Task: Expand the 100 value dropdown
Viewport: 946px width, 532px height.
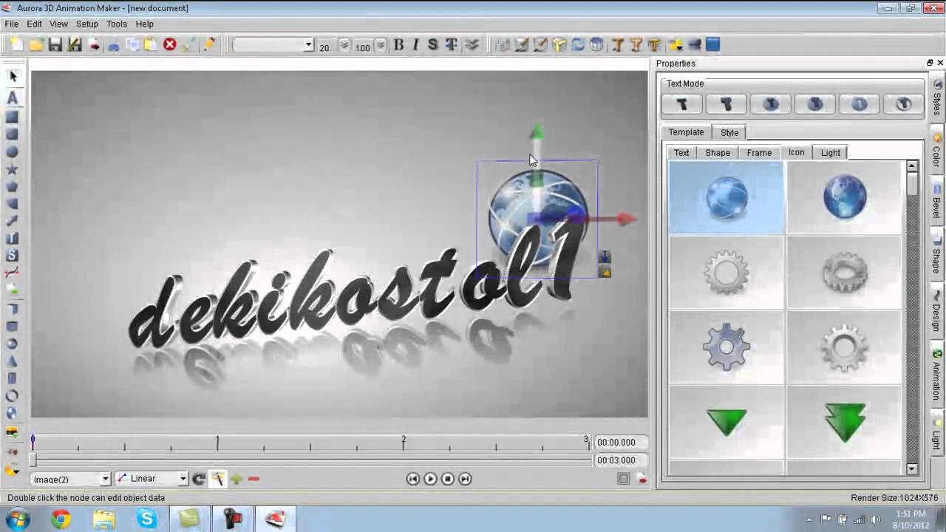Action: click(x=381, y=45)
